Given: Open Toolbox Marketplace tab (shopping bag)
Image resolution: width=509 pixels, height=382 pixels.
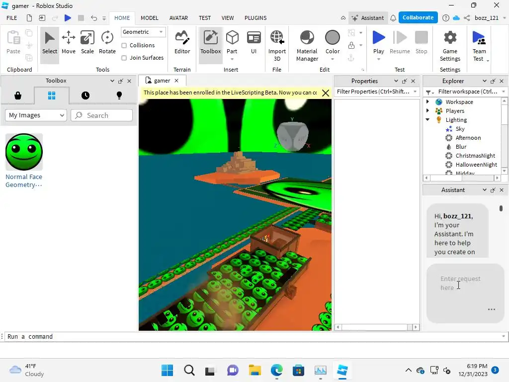Looking at the screenshot, I should [x=18, y=95].
